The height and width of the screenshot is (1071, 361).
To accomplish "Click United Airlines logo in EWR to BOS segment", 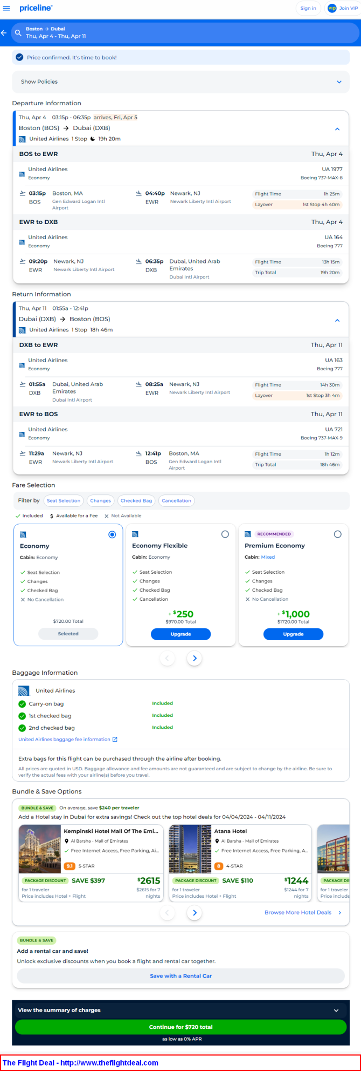I will [22, 434].
